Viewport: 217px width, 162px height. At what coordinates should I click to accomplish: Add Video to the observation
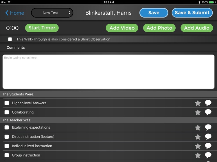(x=122, y=28)
